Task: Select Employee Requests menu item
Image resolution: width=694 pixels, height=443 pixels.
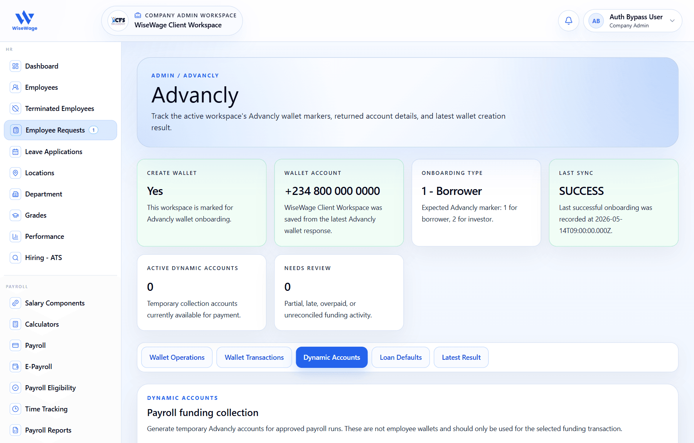Action: tap(61, 130)
